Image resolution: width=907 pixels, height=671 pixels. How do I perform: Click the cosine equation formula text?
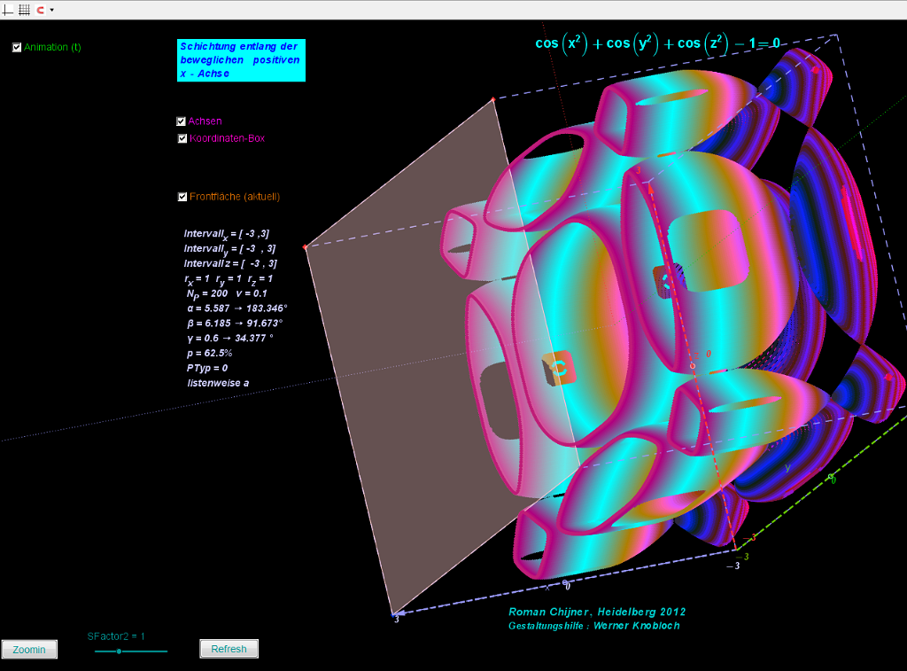[x=657, y=43]
